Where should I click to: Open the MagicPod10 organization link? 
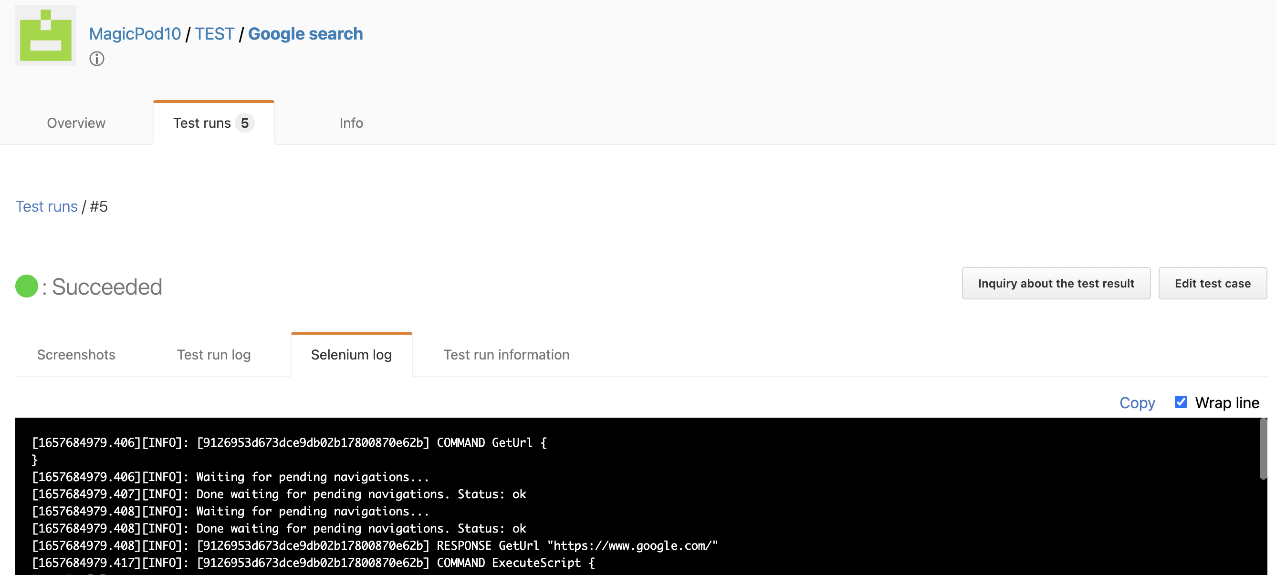tap(135, 34)
